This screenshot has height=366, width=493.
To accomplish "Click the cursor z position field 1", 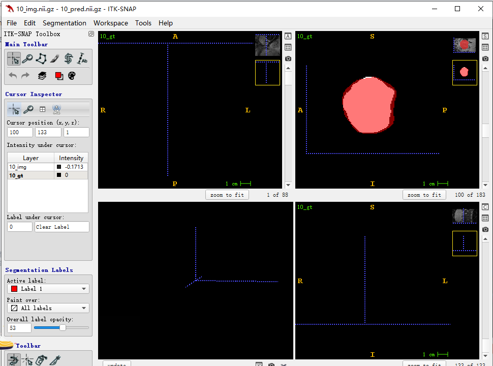I will 76,132.
